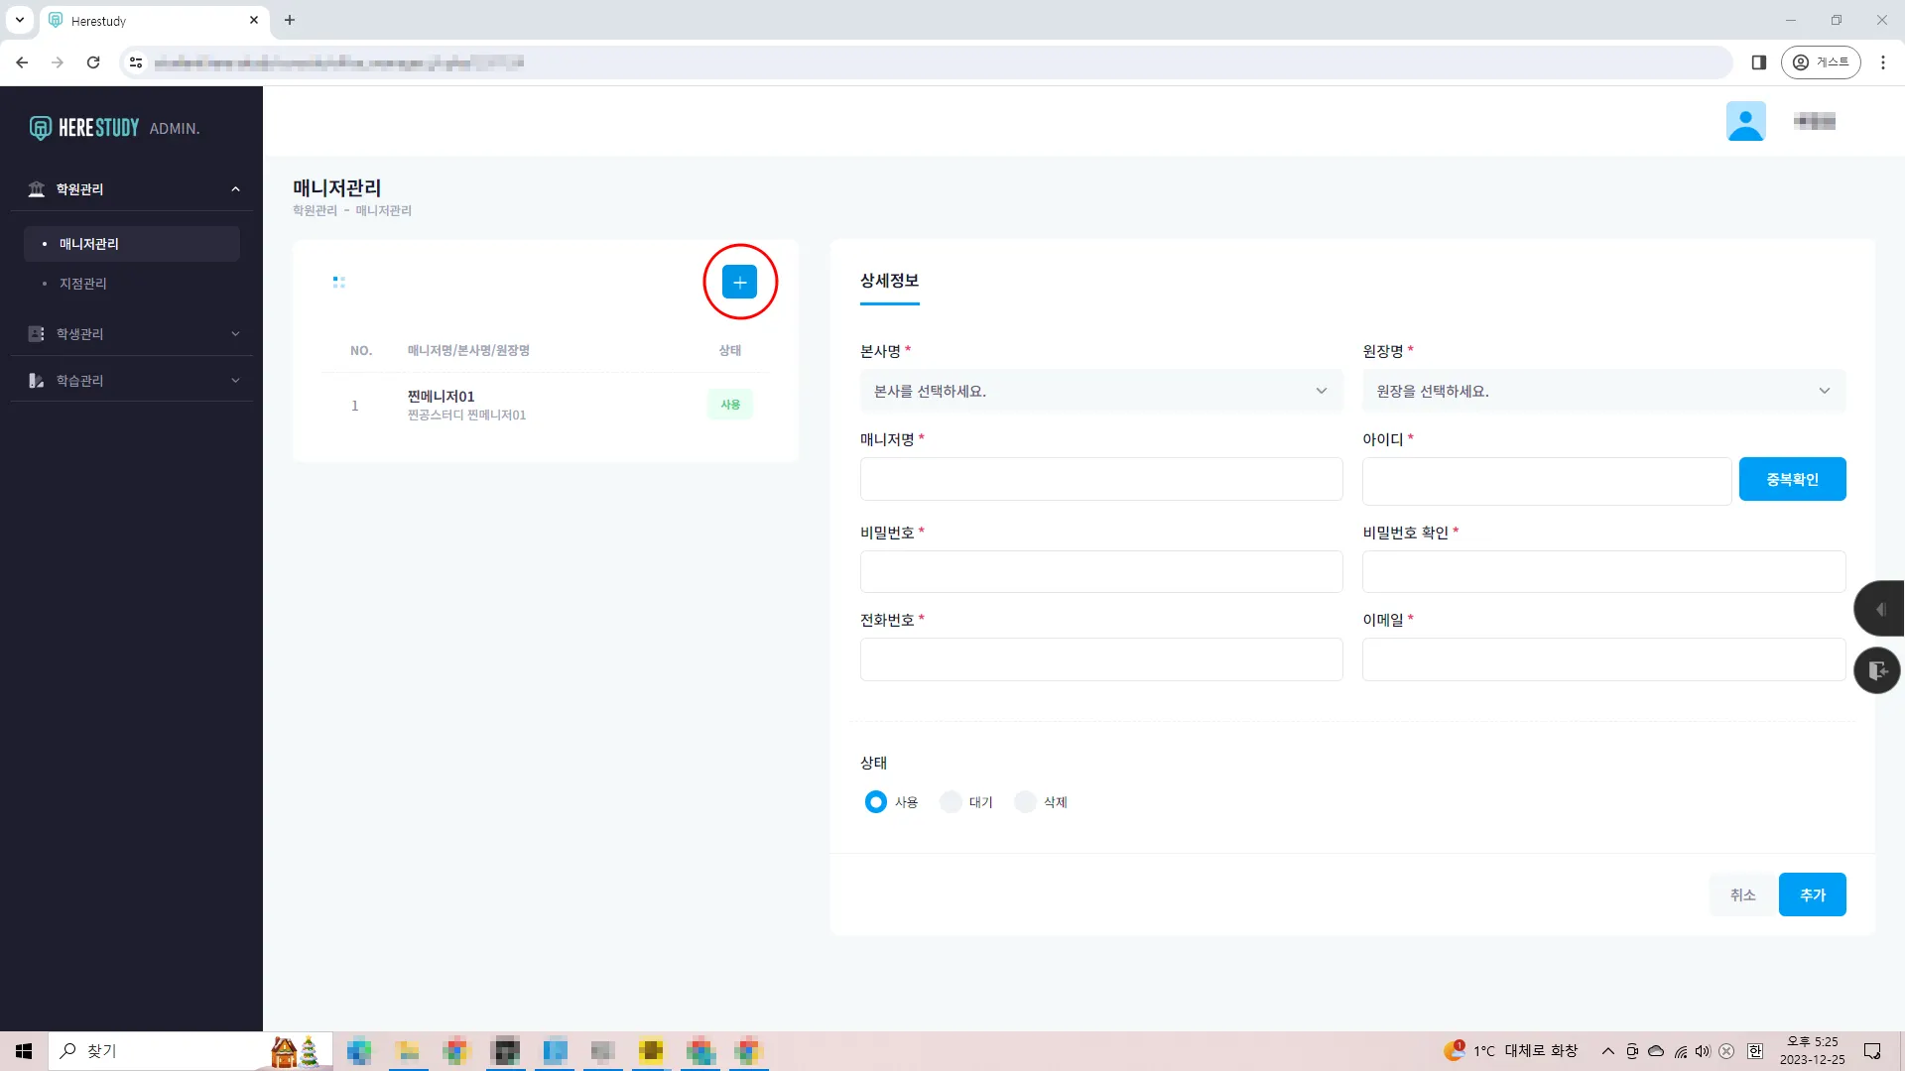Click the 매니저명 input field
The image size is (1905, 1071).
[1100, 479]
